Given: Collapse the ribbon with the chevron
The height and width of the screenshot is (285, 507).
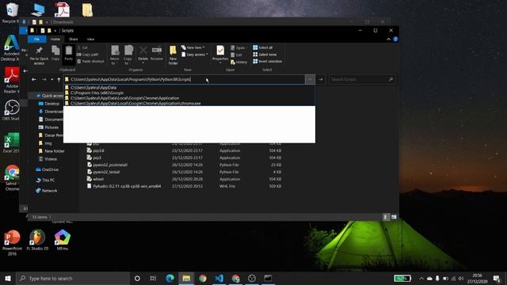Looking at the screenshot, I should pos(388,39).
